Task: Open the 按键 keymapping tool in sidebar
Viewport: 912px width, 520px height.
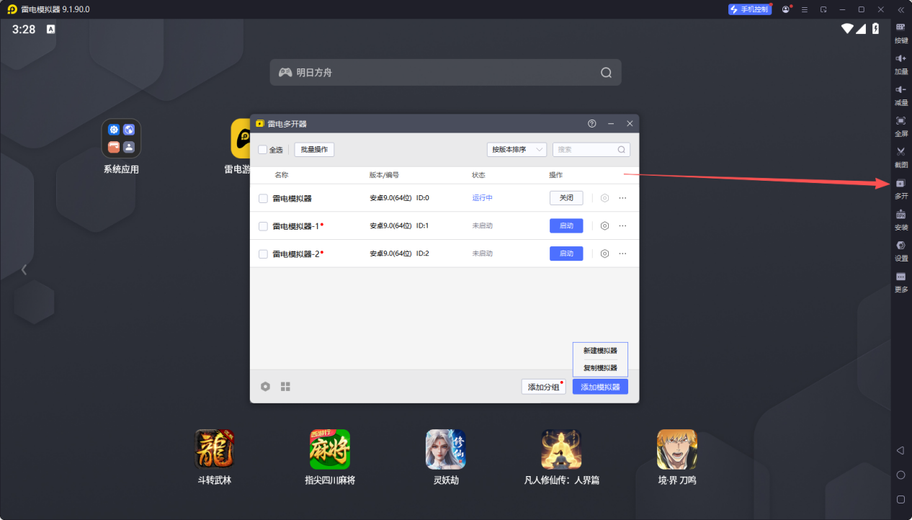Action: tap(900, 32)
